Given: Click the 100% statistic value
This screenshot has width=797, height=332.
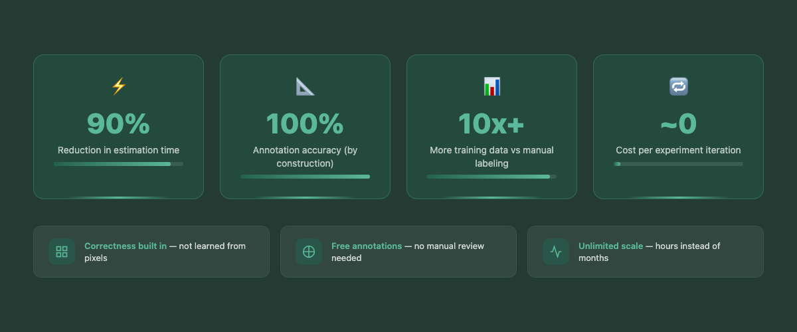Looking at the screenshot, I should tap(305, 124).
